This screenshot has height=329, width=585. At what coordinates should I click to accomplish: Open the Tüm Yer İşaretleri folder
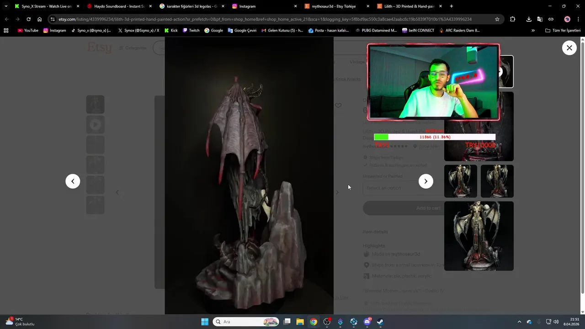point(563,31)
